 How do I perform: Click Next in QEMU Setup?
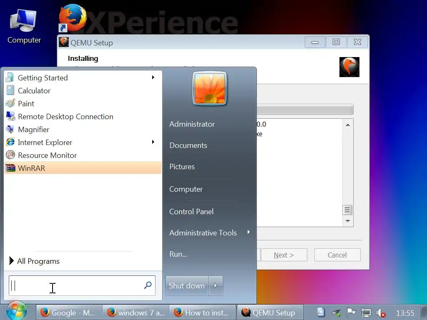(284, 255)
